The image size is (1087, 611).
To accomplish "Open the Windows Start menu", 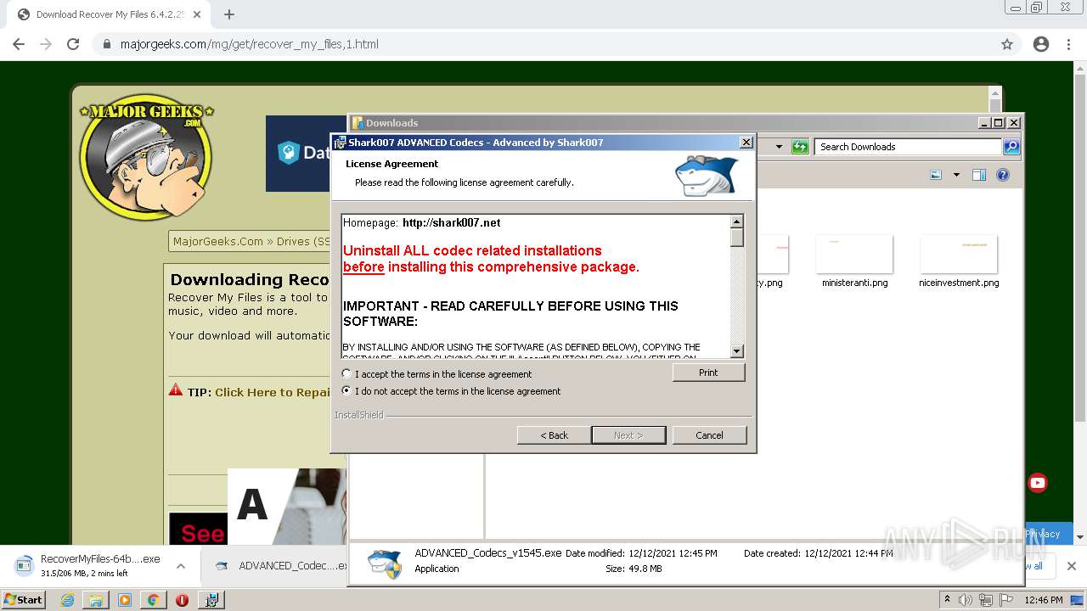I will tap(23, 599).
